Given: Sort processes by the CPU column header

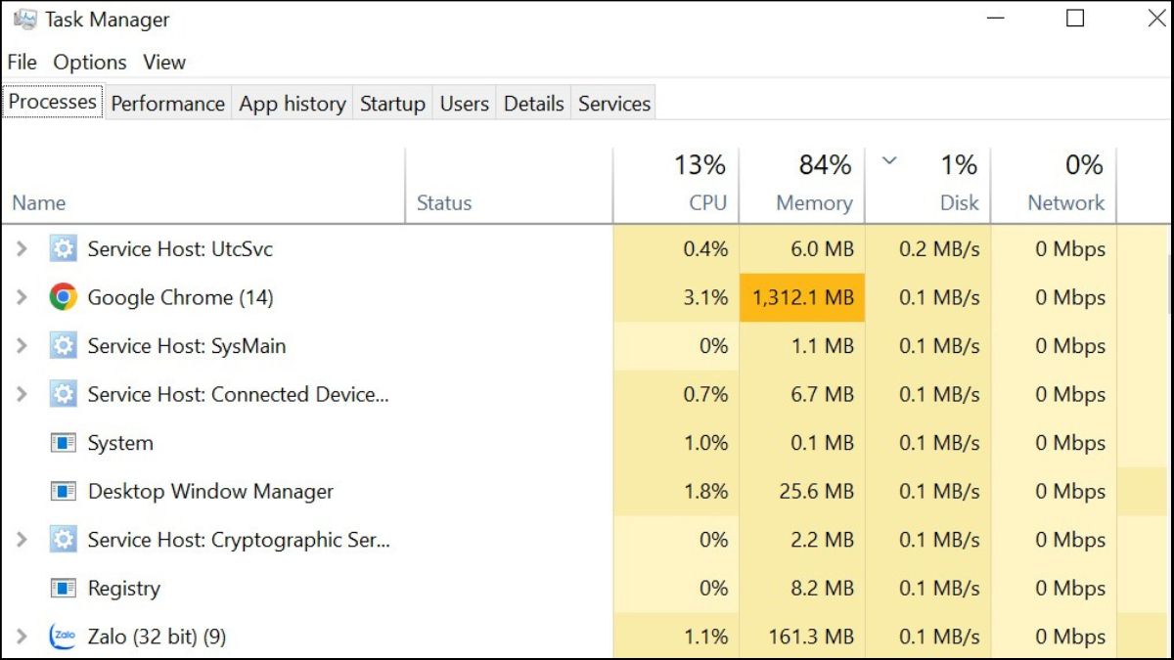Looking at the screenshot, I should click(x=706, y=202).
